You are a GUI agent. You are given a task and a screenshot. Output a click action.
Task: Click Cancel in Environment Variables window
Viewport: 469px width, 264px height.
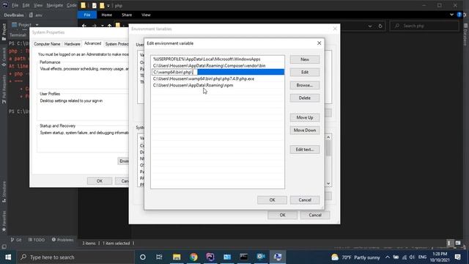[315, 215]
